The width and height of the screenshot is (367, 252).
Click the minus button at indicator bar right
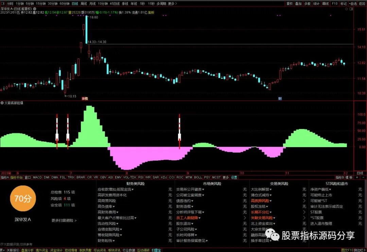[x=363, y=177]
